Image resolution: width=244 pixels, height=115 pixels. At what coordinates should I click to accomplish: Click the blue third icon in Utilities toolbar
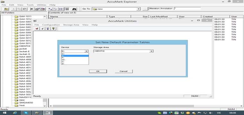[48, 29]
